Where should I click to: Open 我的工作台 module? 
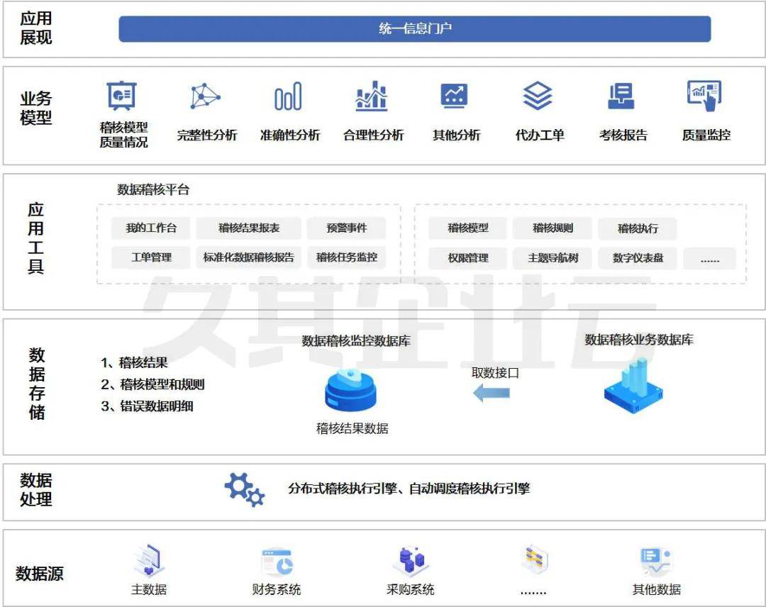pyautogui.click(x=151, y=228)
